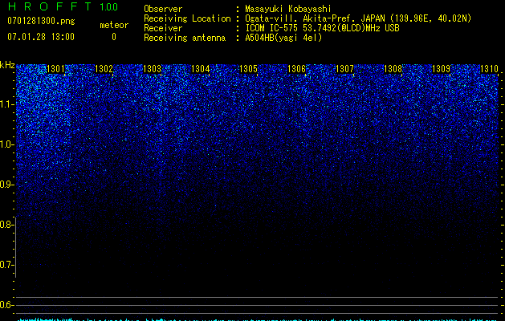The width and height of the screenshot is (505, 321).
Task: Click the kHz axis unit label
Action: pyautogui.click(x=7, y=65)
